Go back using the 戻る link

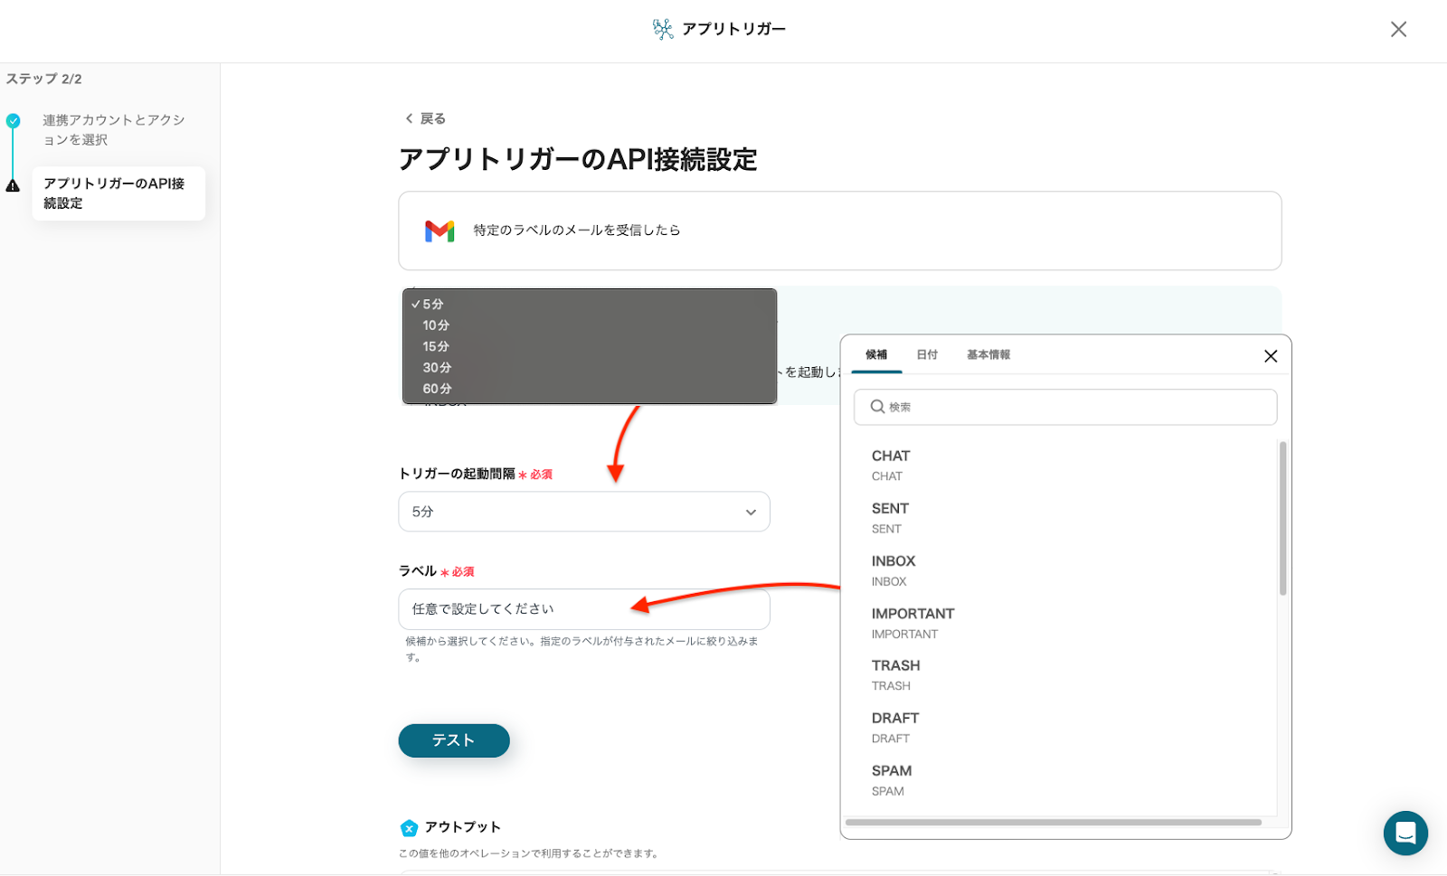(x=425, y=118)
